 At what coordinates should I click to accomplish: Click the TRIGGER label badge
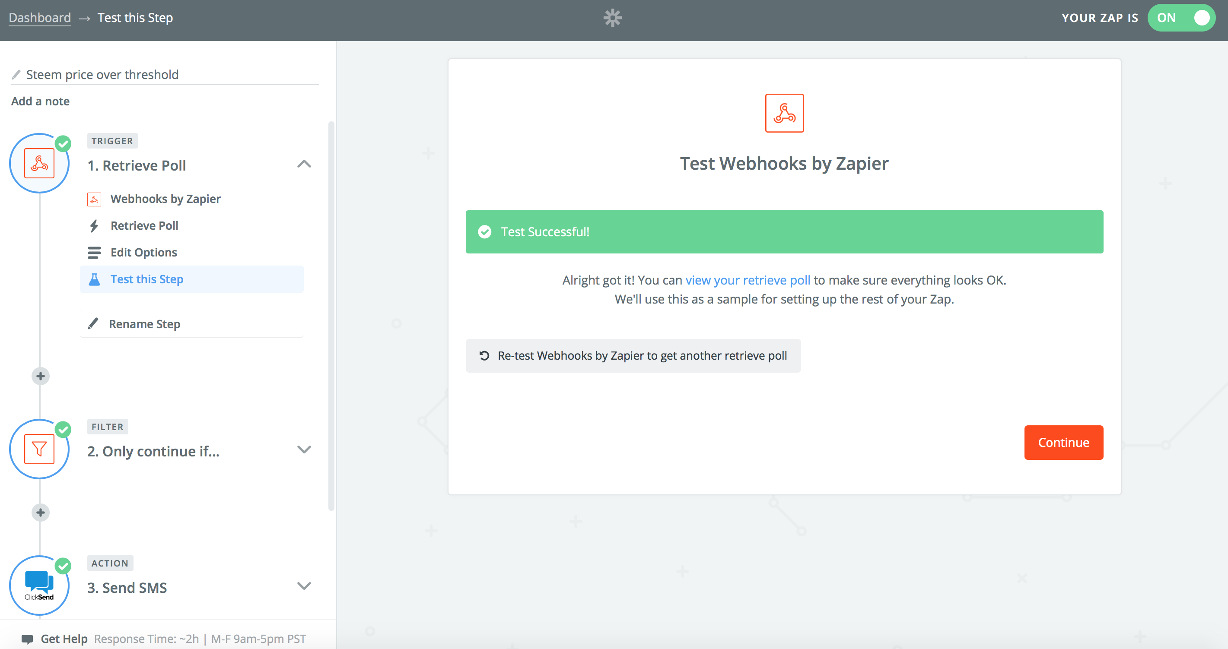112,141
